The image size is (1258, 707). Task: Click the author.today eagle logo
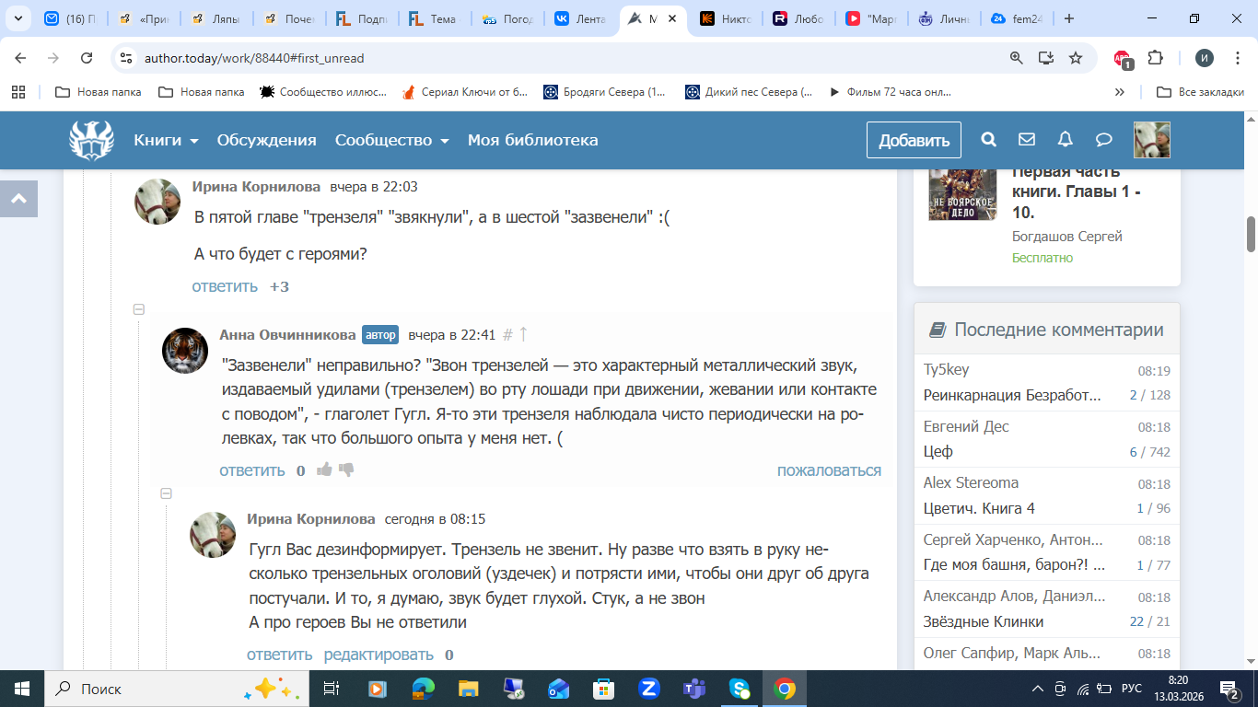pos(92,140)
